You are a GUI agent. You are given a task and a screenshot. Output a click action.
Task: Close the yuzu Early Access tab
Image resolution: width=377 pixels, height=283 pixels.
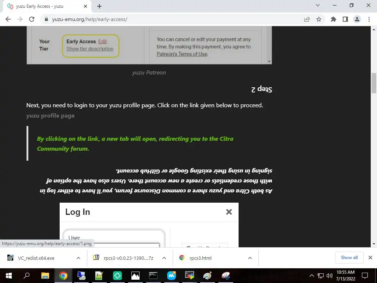coord(85,6)
